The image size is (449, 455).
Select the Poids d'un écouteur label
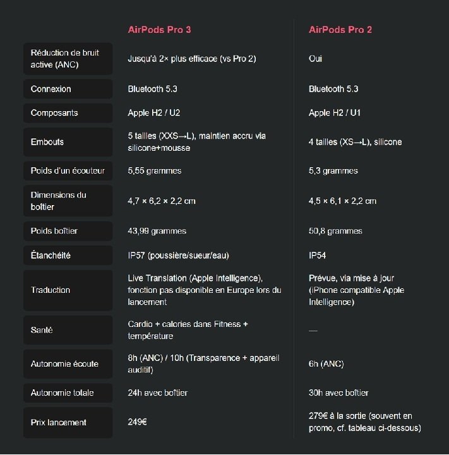(x=68, y=171)
